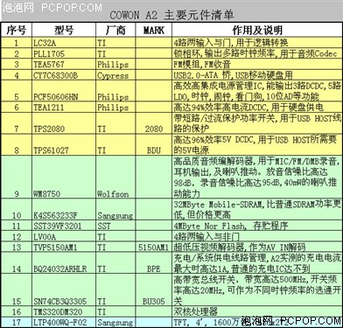This screenshot has width=343, height=328.
Task: Click the 双核处理器 description cell
Action: point(257,311)
